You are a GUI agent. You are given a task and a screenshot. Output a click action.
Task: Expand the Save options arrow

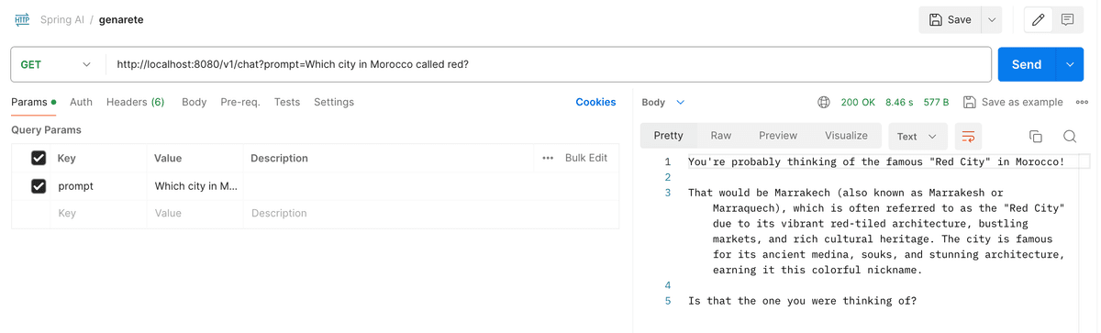[x=991, y=19]
